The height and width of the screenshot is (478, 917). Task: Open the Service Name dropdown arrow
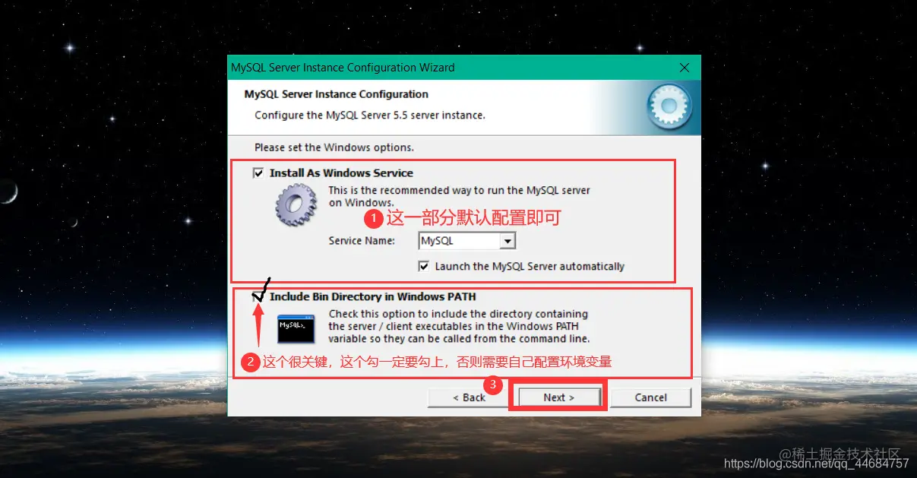pyautogui.click(x=508, y=241)
